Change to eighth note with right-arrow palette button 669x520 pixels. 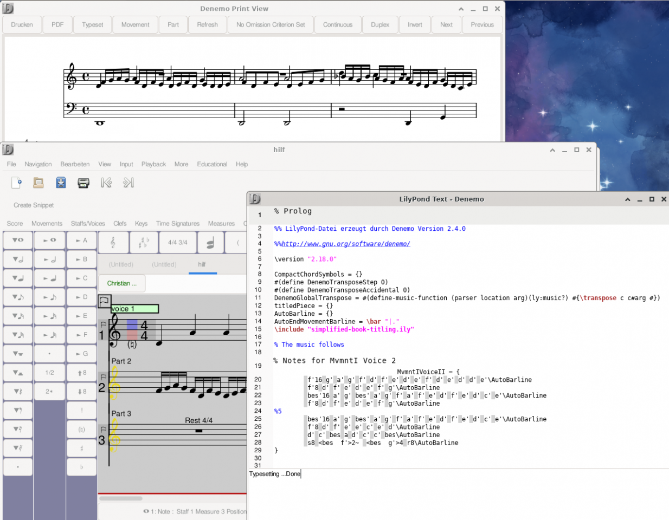(x=49, y=297)
